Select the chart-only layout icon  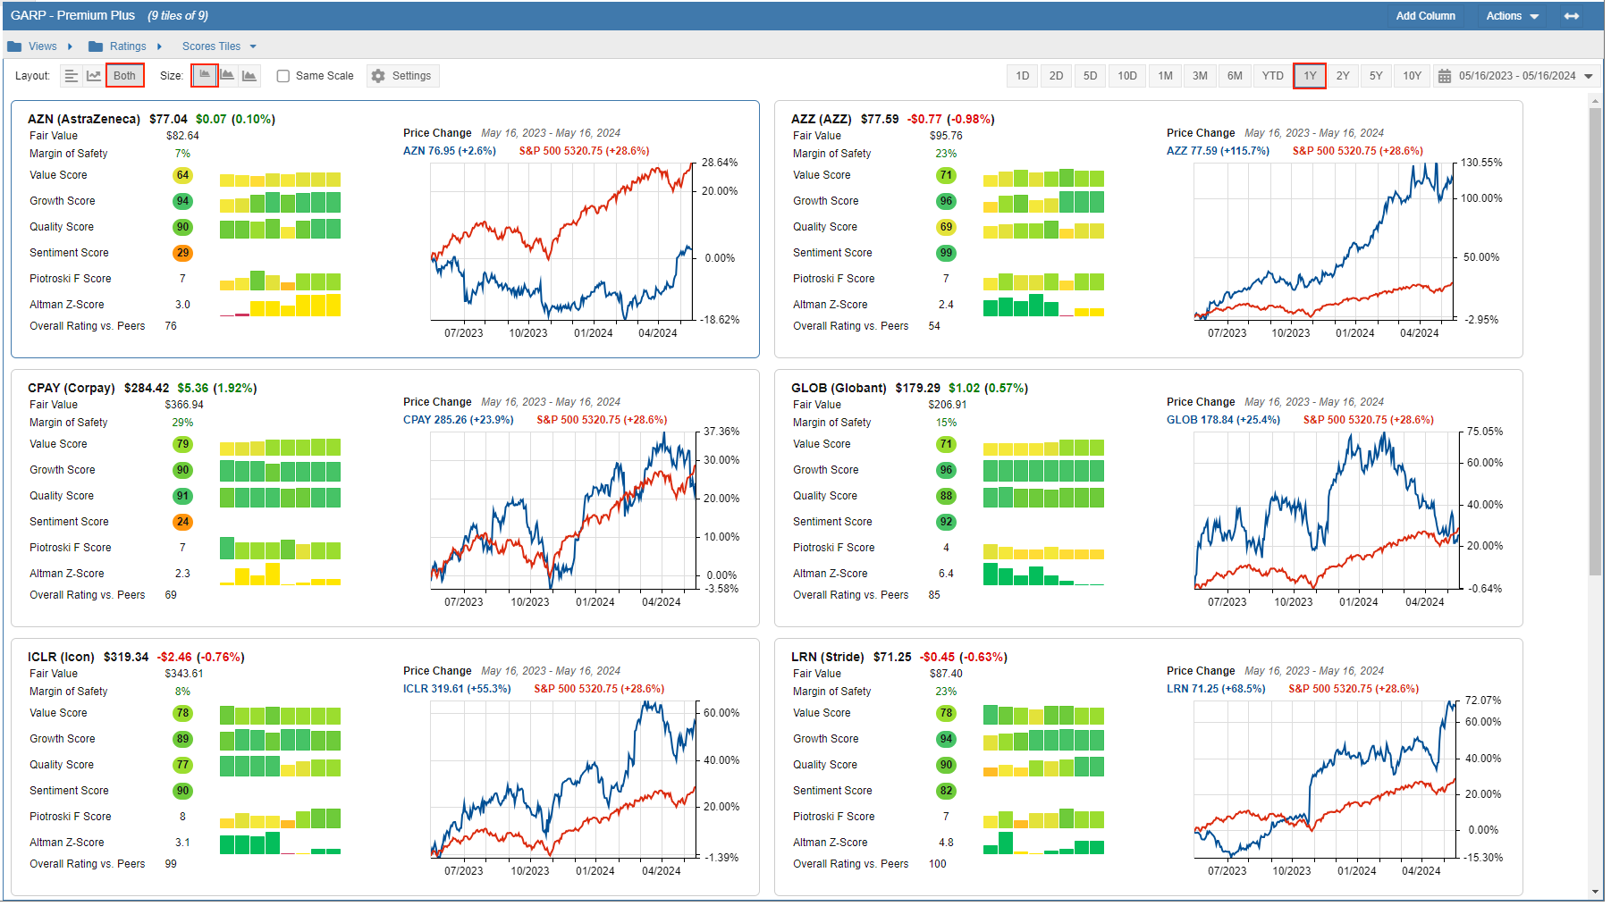coord(94,76)
